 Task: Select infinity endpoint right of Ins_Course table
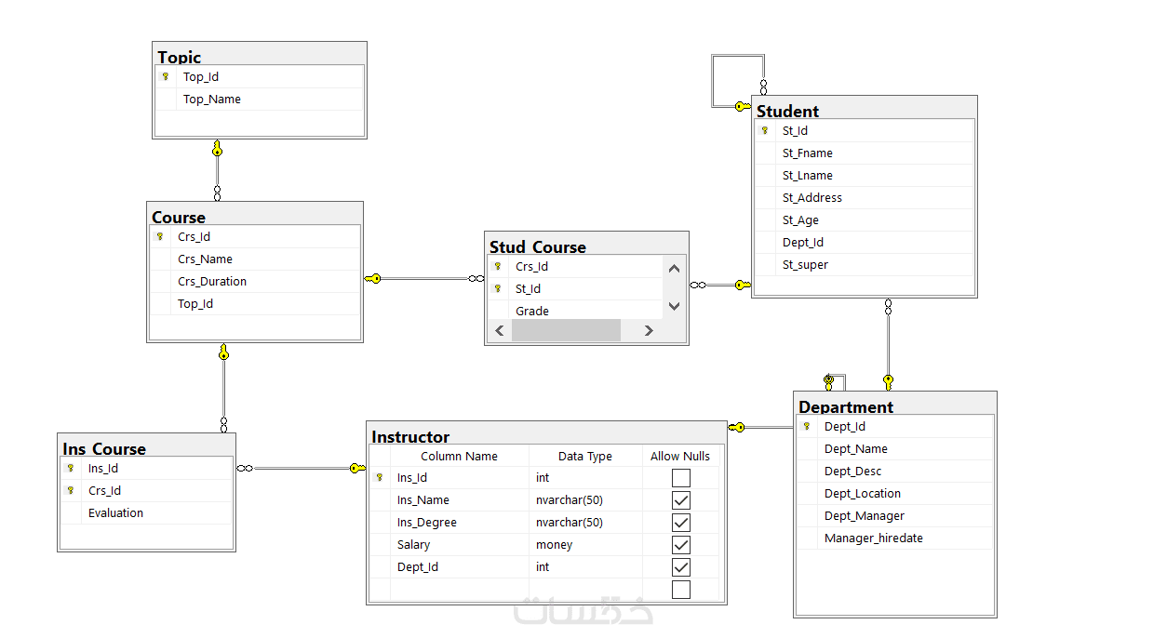coord(245,469)
